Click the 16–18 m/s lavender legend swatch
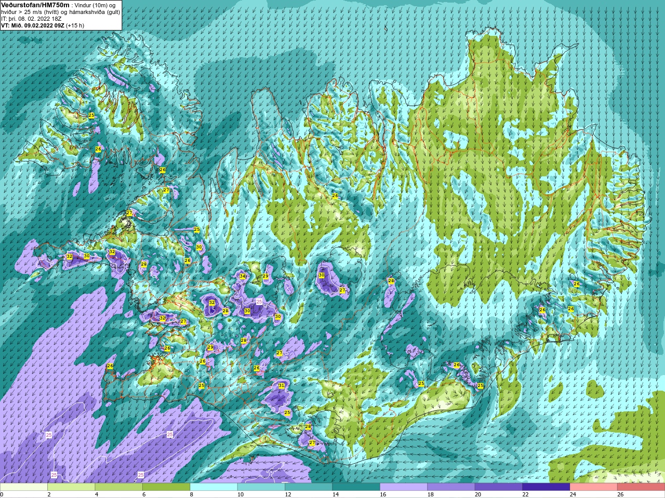The width and height of the screenshot is (665, 498). click(x=403, y=487)
